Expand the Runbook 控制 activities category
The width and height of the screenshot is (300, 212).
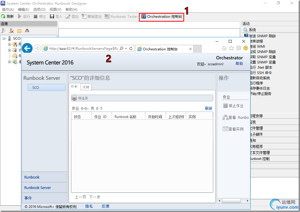[x=275, y=159]
